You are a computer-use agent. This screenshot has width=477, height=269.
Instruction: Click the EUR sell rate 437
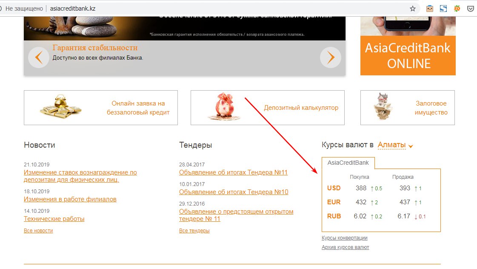pyautogui.click(x=405, y=202)
